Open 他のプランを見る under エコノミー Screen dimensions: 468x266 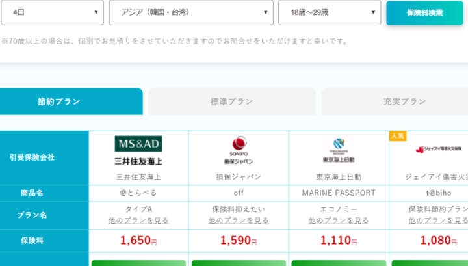(x=339, y=220)
